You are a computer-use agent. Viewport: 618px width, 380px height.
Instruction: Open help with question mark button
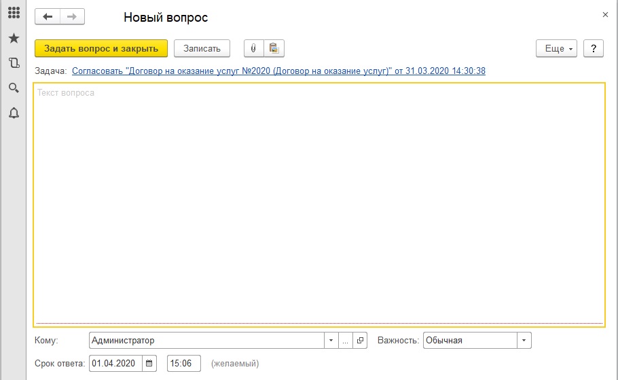point(594,48)
